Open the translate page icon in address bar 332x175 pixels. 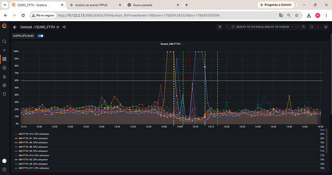(281, 15)
